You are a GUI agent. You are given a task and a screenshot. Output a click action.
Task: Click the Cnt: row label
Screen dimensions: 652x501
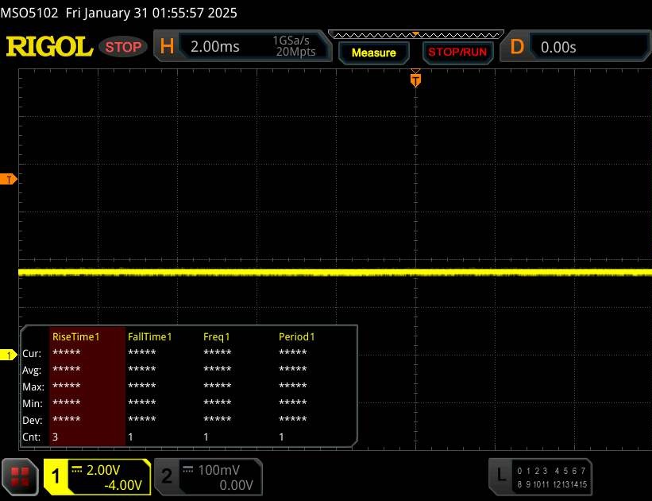point(32,437)
